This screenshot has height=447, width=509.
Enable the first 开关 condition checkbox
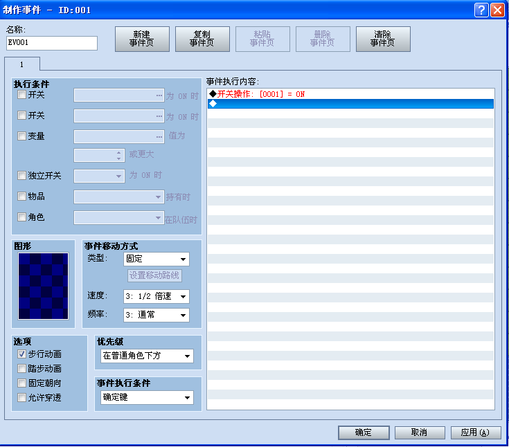tap(21, 95)
